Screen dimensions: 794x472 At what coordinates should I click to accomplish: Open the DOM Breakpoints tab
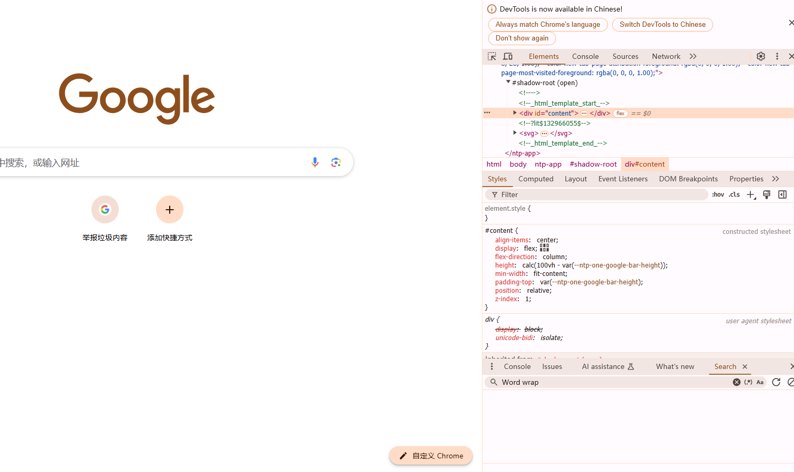click(x=688, y=179)
